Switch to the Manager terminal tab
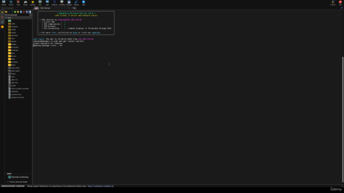The width and height of the screenshot is (344, 193). coord(54,8)
